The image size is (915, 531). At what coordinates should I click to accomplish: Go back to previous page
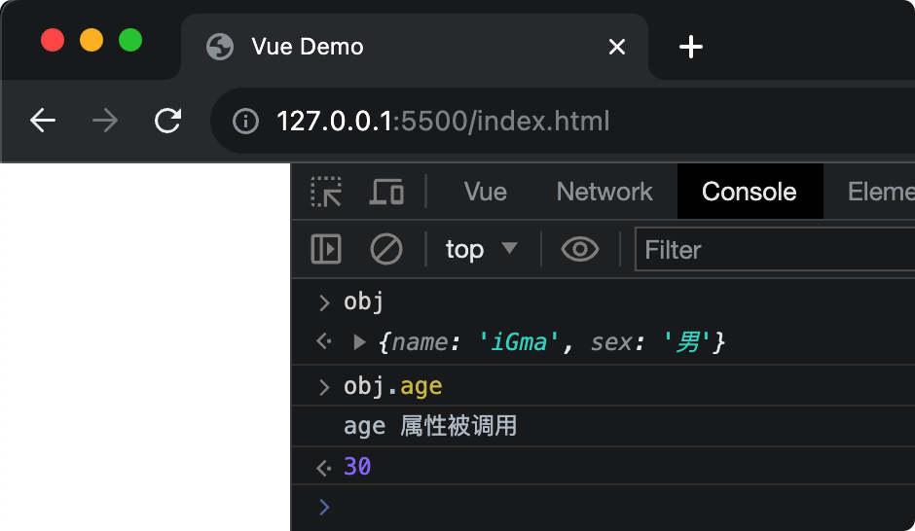[x=43, y=121]
